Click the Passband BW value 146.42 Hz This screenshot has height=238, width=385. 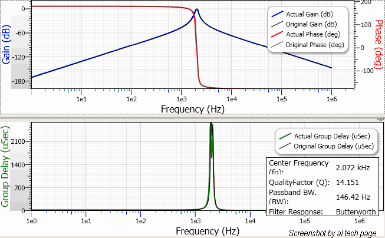pyautogui.click(x=353, y=197)
